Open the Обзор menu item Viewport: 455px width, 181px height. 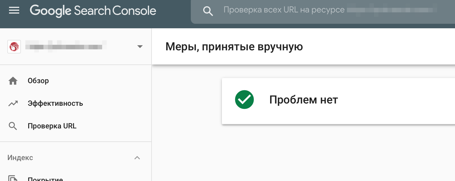pos(38,81)
